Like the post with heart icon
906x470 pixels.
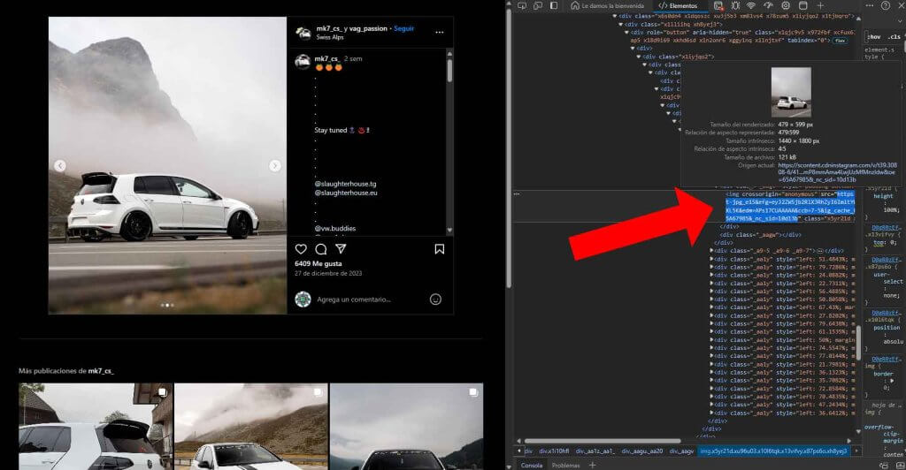coord(301,249)
